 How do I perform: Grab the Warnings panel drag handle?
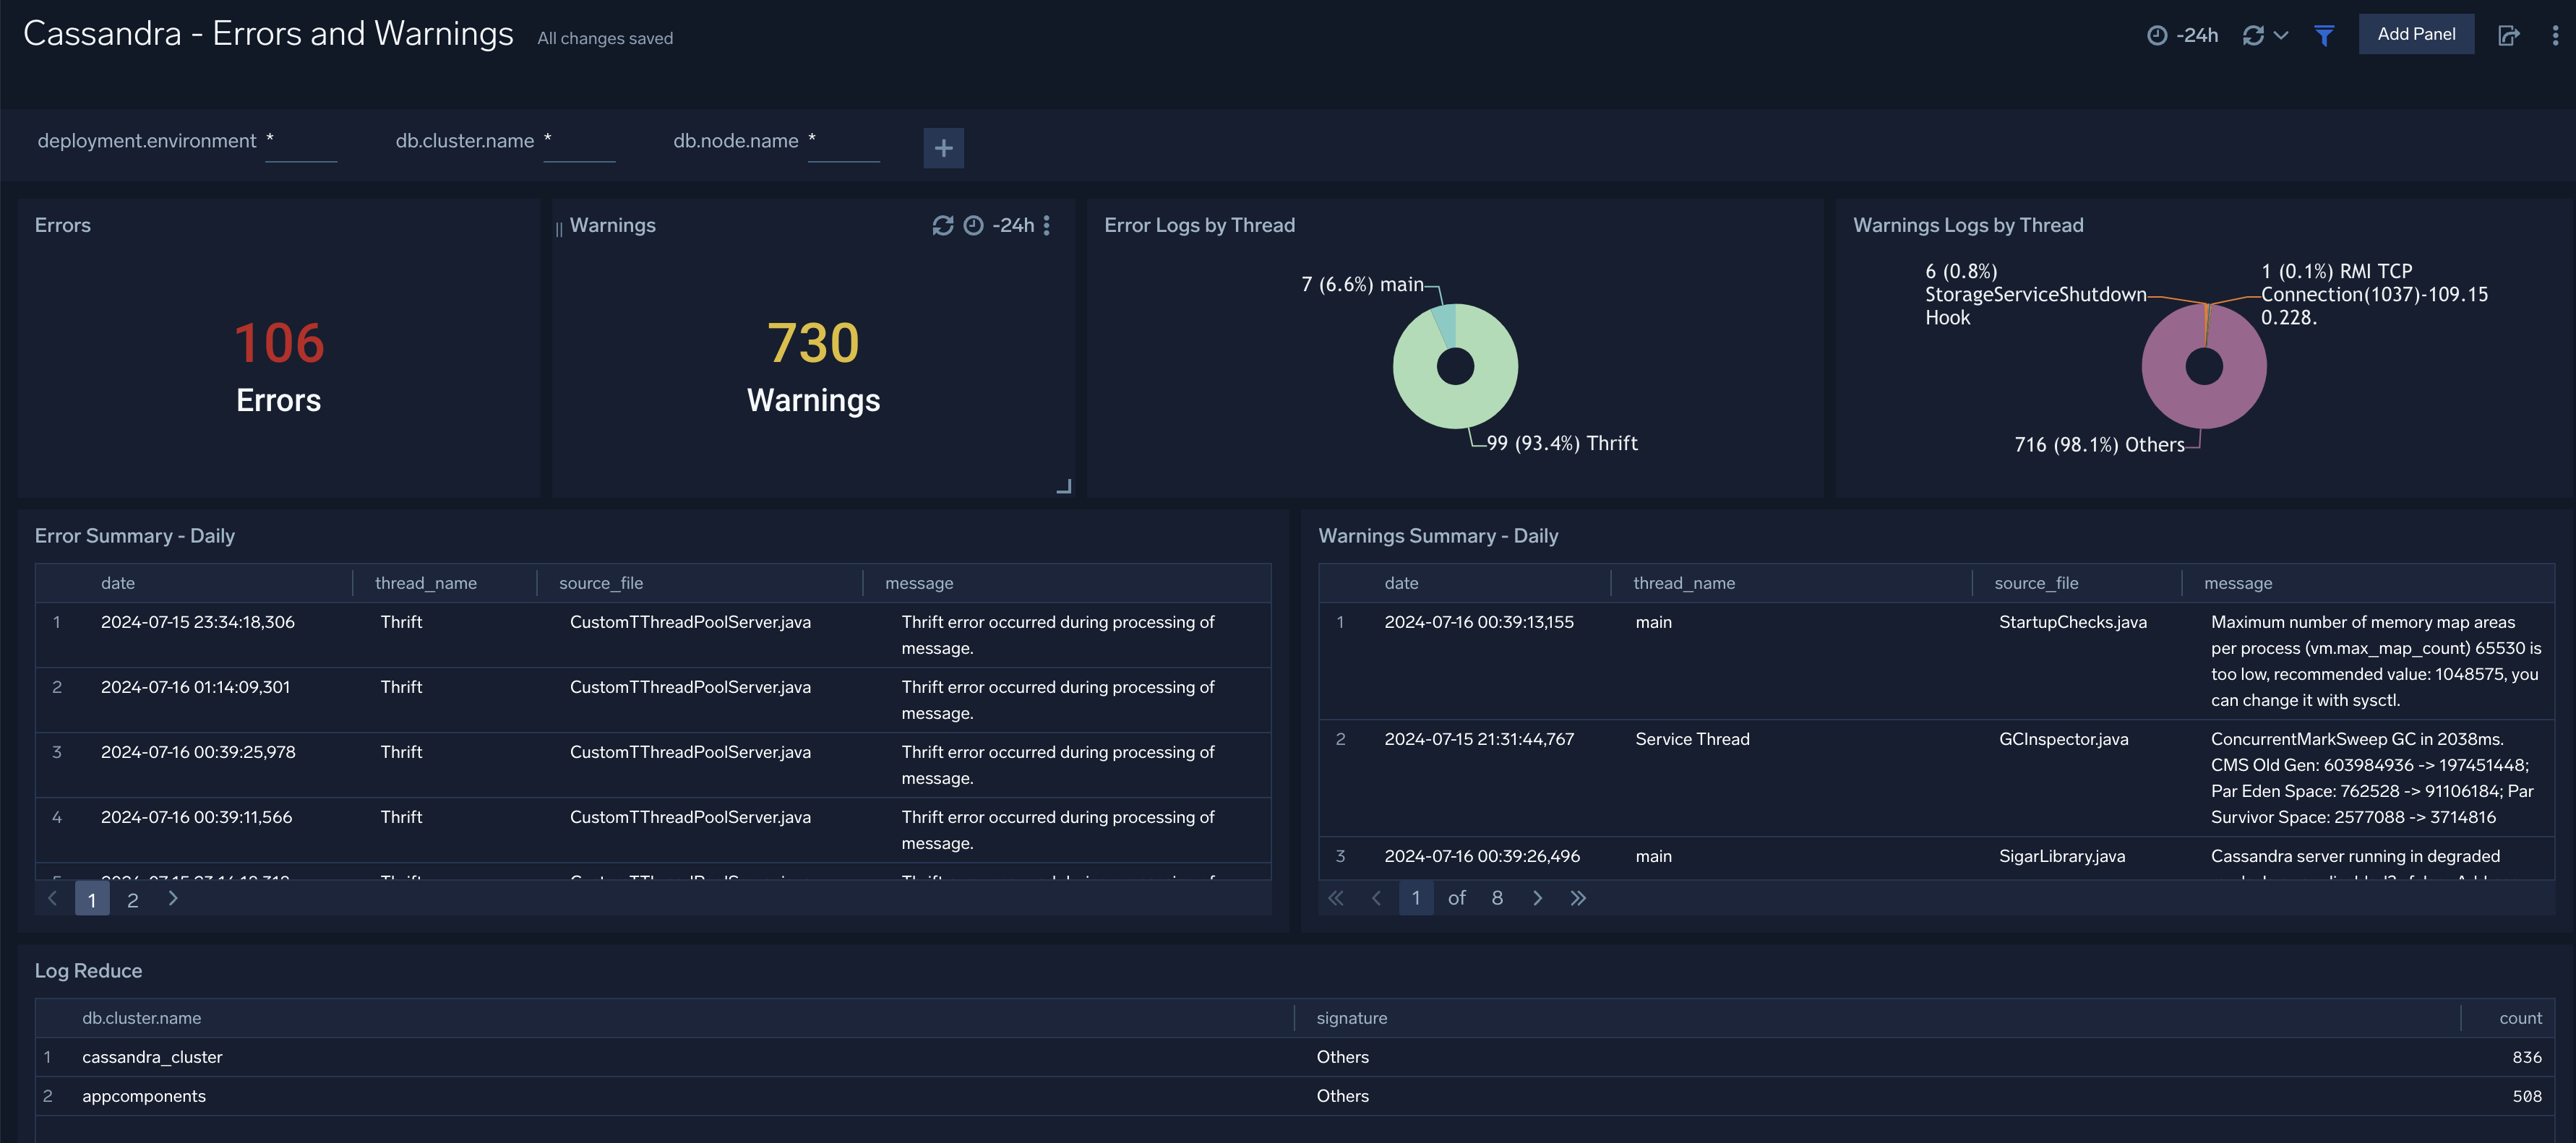(x=559, y=228)
